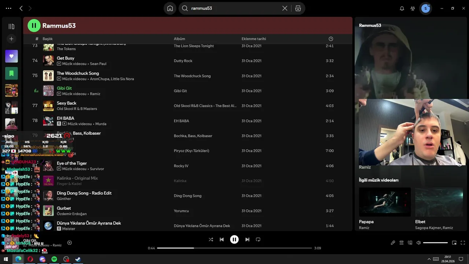This screenshot has width=469, height=264.
Task: Skip to the next track
Action: tap(247, 239)
